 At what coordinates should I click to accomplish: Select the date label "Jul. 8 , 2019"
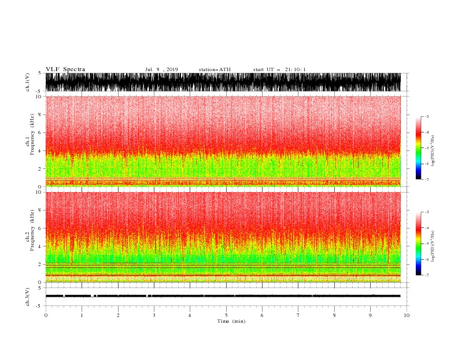[x=161, y=69]
